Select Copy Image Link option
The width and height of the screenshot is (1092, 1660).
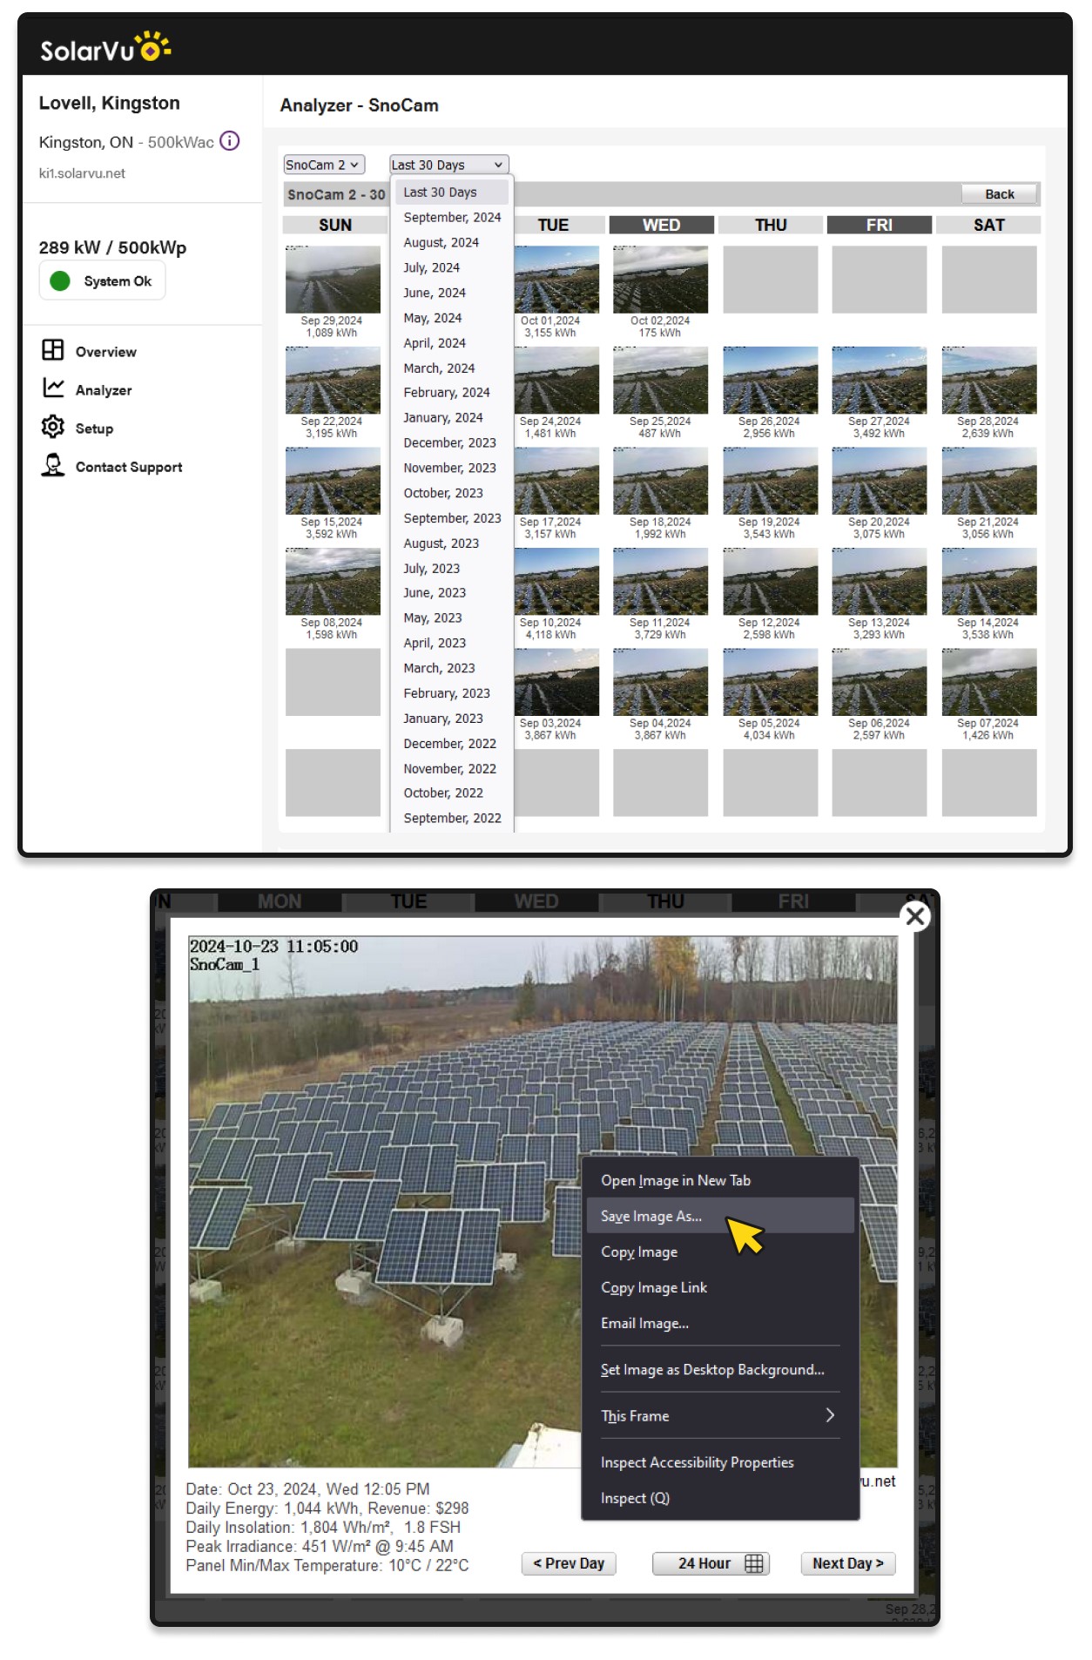(654, 1287)
